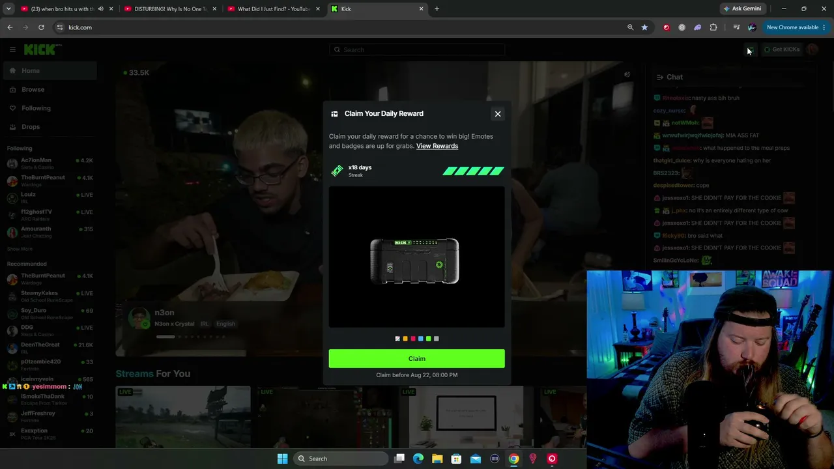Select the blue reward color swatch

[x=421, y=339]
